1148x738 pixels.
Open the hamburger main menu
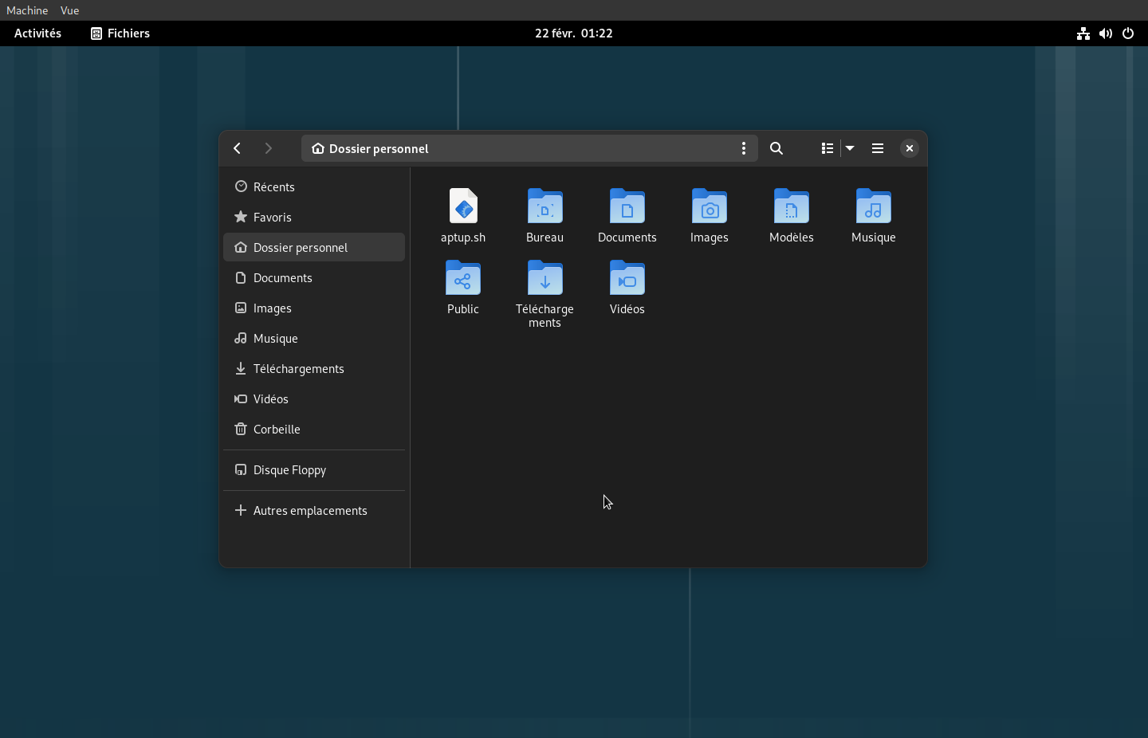pyautogui.click(x=878, y=148)
